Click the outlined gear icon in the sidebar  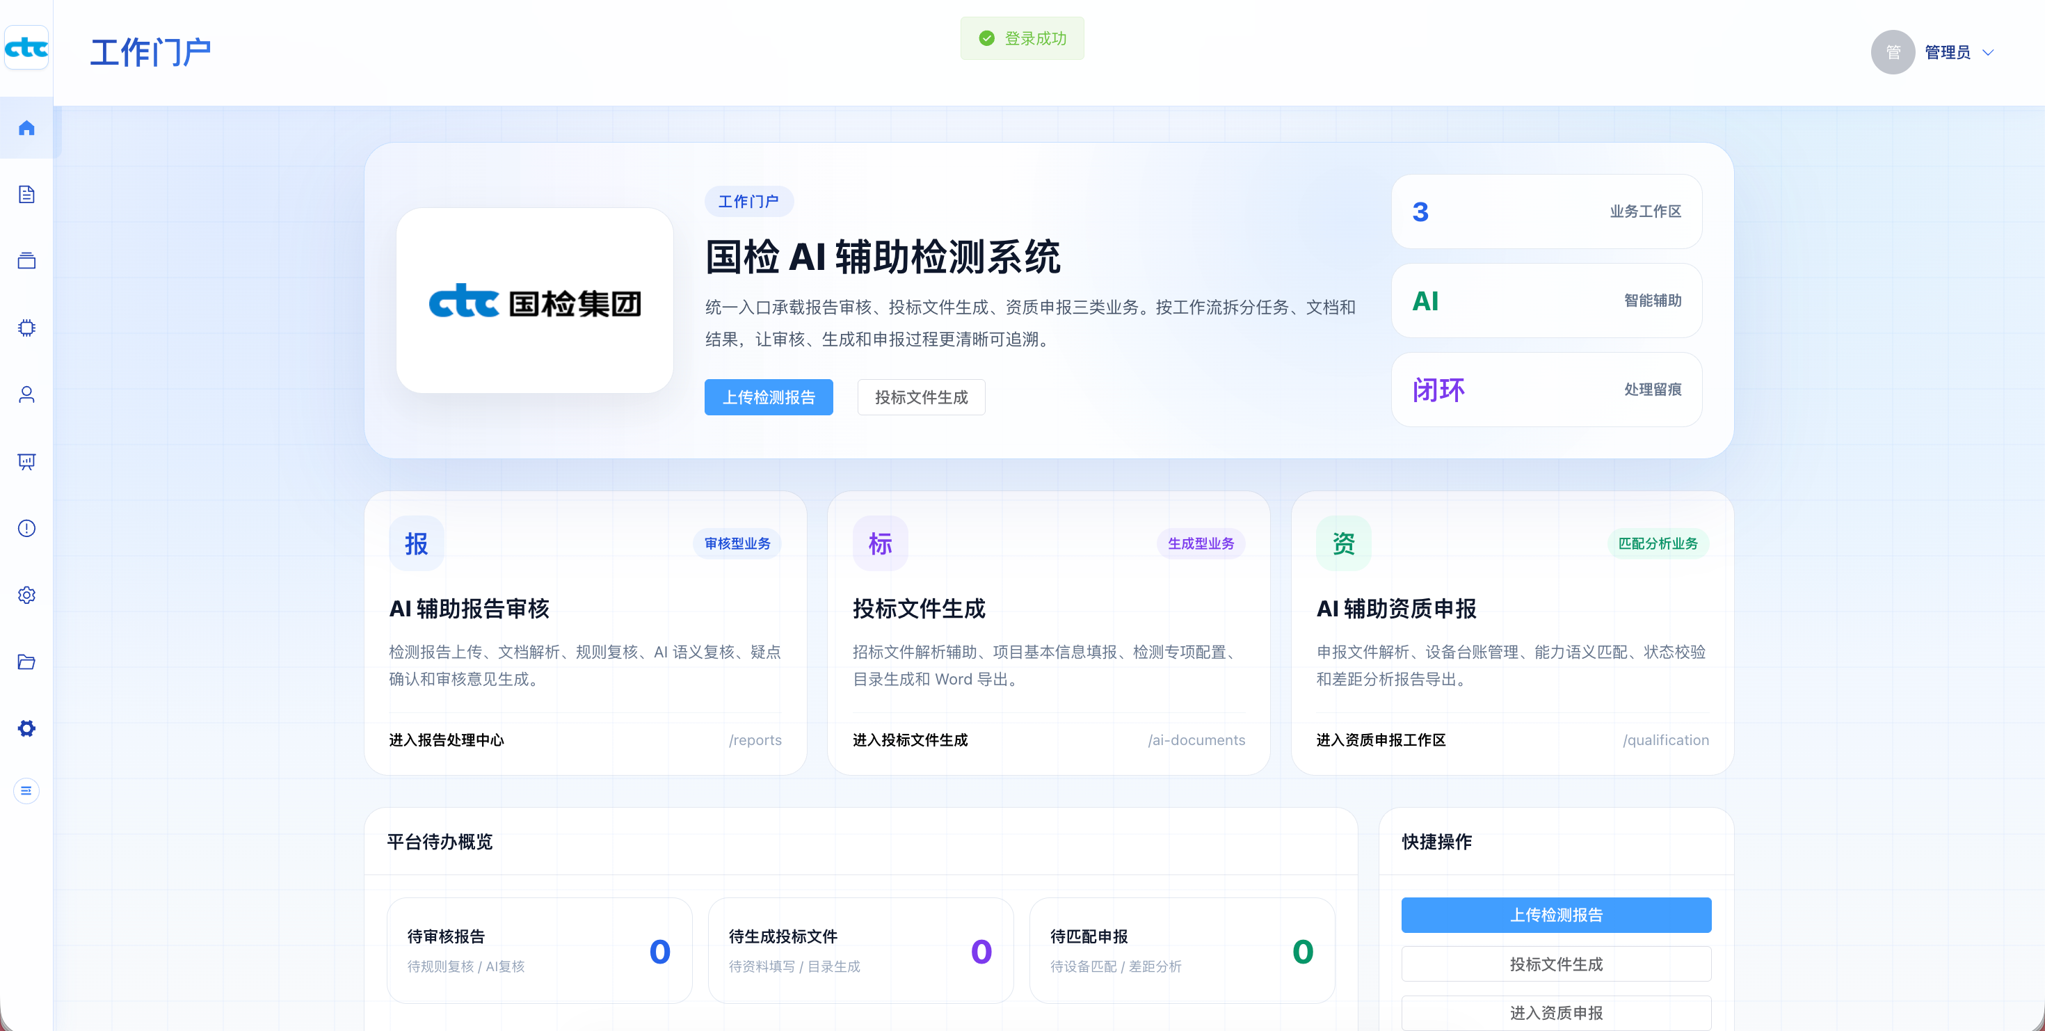pyautogui.click(x=26, y=595)
